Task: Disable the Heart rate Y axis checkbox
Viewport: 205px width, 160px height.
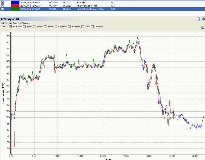Action: point(10,27)
